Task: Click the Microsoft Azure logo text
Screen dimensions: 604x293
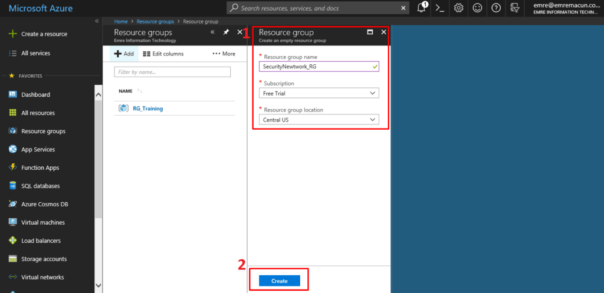Action: point(41,8)
